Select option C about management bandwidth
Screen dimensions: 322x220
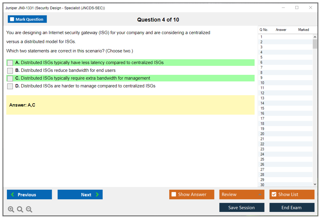(x=10, y=78)
